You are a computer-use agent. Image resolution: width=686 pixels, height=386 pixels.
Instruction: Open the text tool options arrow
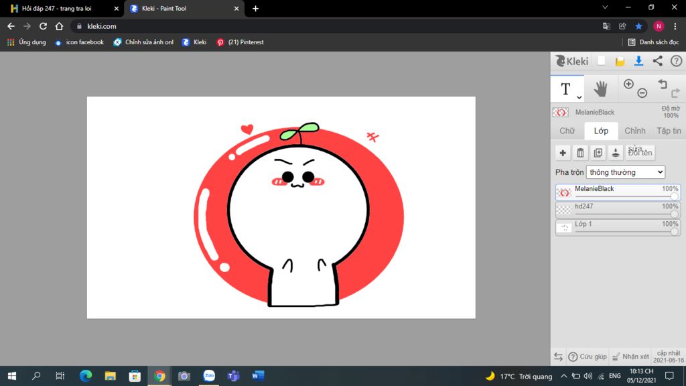[579, 97]
